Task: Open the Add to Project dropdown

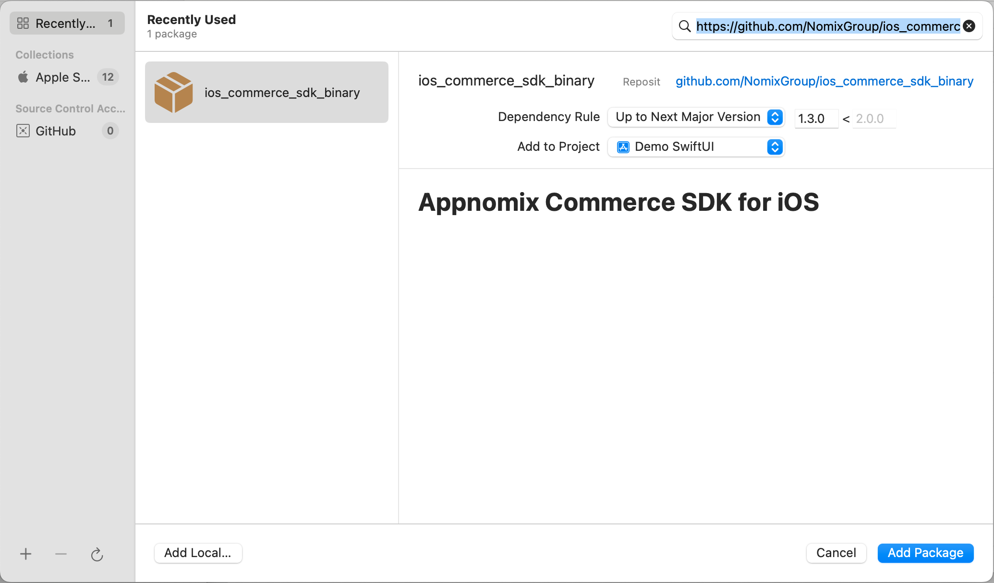Action: [x=695, y=147]
